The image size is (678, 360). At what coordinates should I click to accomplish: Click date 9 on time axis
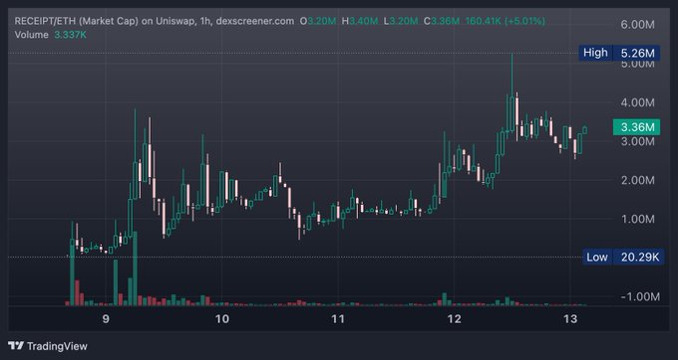coord(106,319)
